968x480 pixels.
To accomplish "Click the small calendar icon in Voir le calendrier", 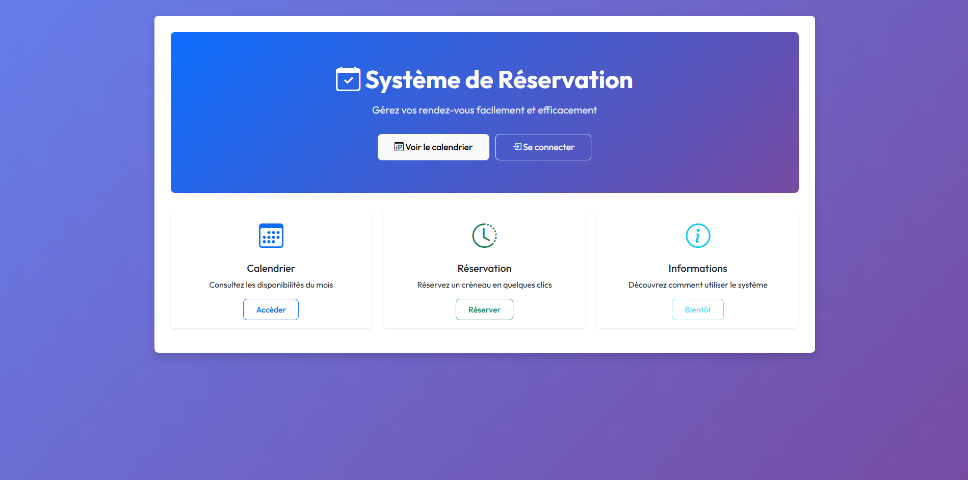I will [399, 147].
